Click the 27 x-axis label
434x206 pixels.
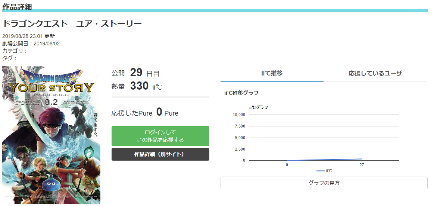tap(362, 165)
